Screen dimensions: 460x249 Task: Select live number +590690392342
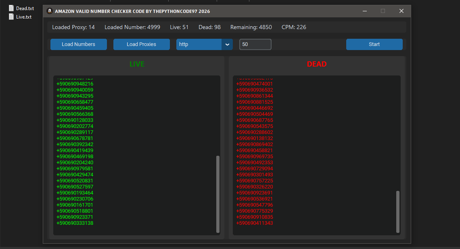click(x=75, y=144)
